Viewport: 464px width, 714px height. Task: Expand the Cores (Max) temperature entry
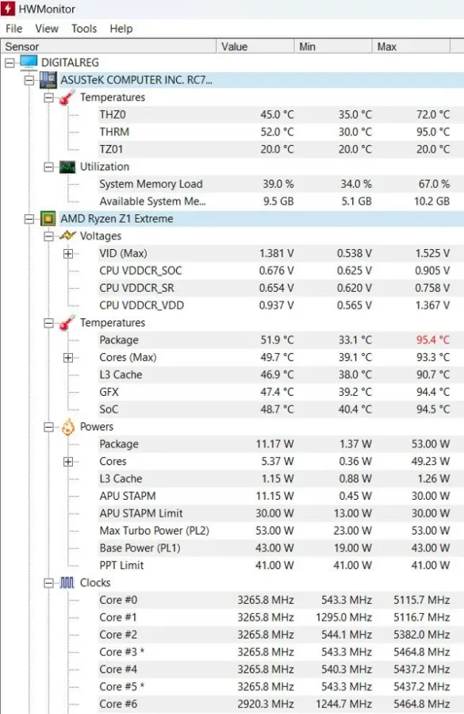(68, 358)
